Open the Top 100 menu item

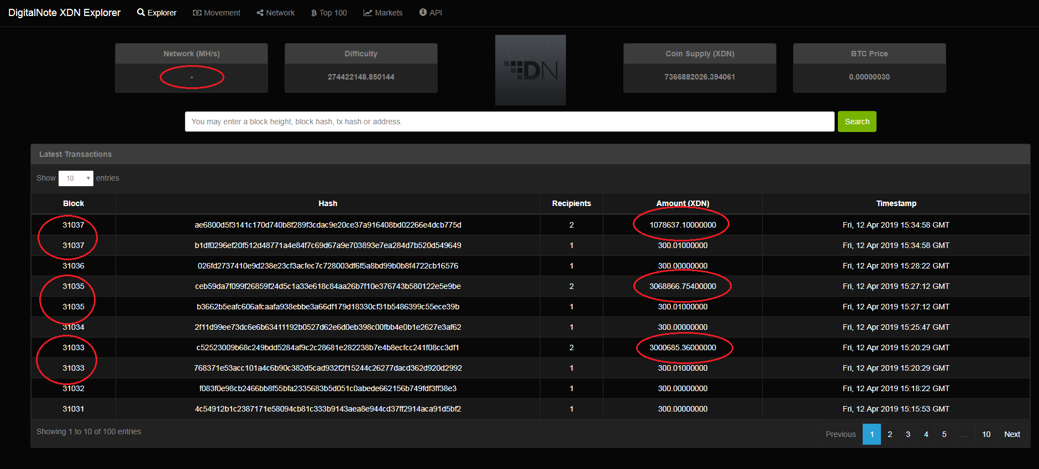[329, 13]
